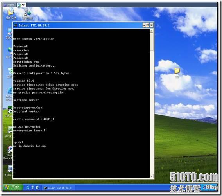Click the Telnet vertical scrollbar thumb
Screen dimensions: 222x196
(x=152, y=42)
